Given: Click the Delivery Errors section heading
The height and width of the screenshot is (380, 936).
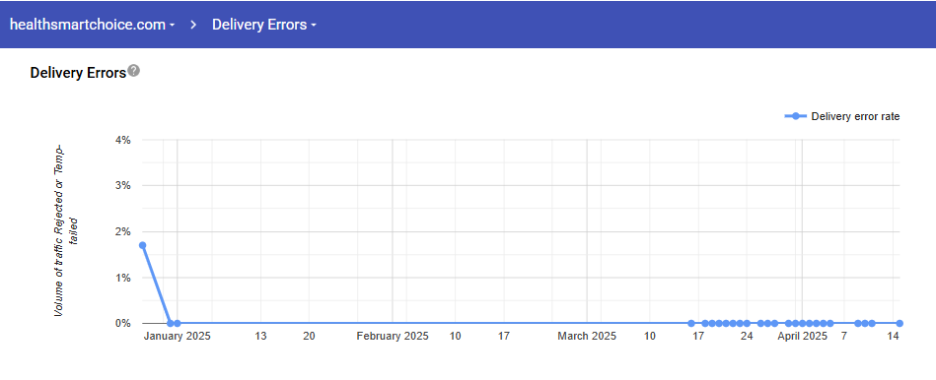Looking at the screenshot, I should pyautogui.click(x=78, y=73).
